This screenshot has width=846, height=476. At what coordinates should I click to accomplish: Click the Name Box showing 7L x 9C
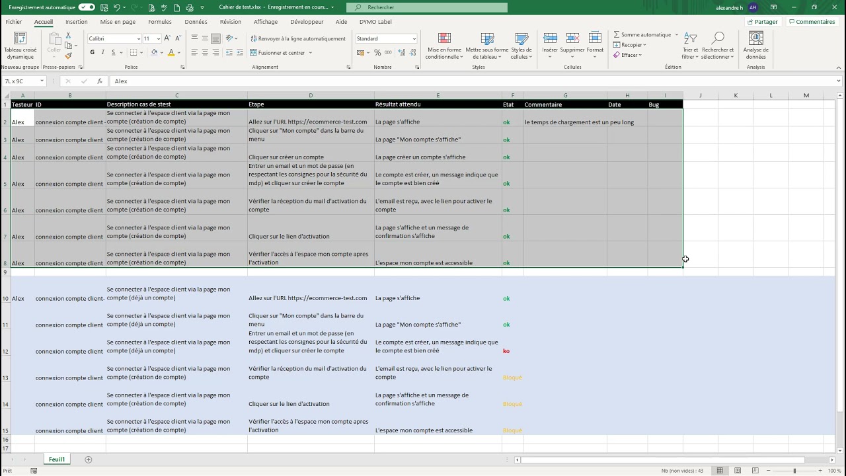coord(24,81)
